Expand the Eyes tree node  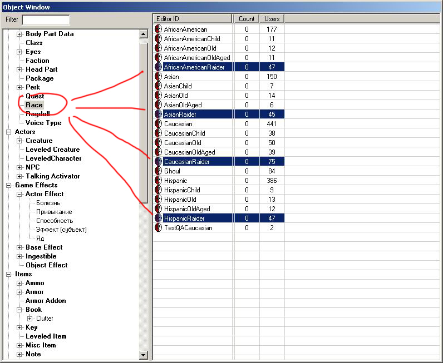[19, 52]
